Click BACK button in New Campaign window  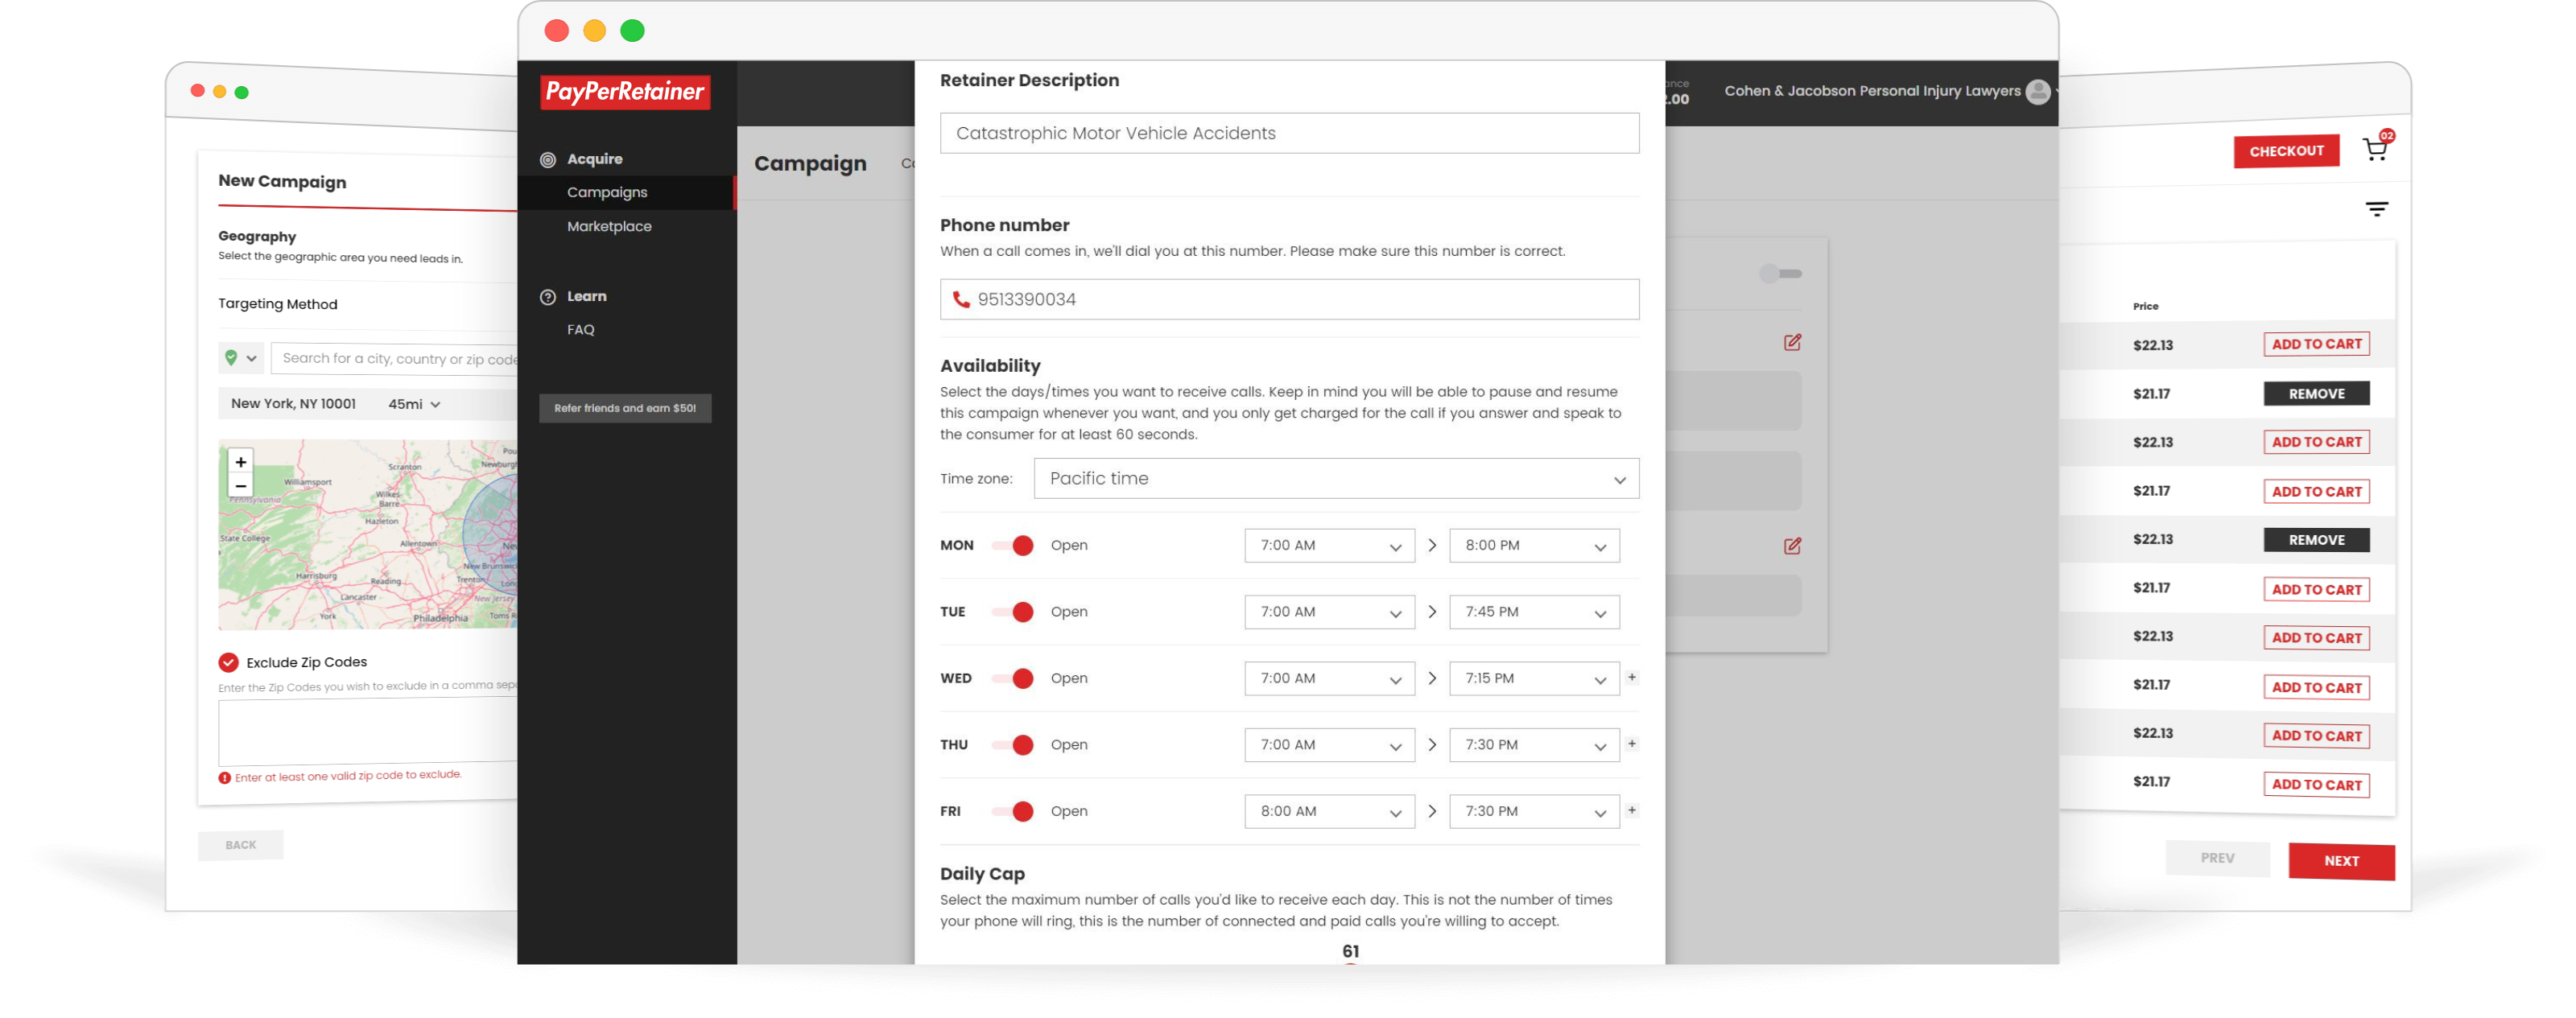tap(240, 845)
